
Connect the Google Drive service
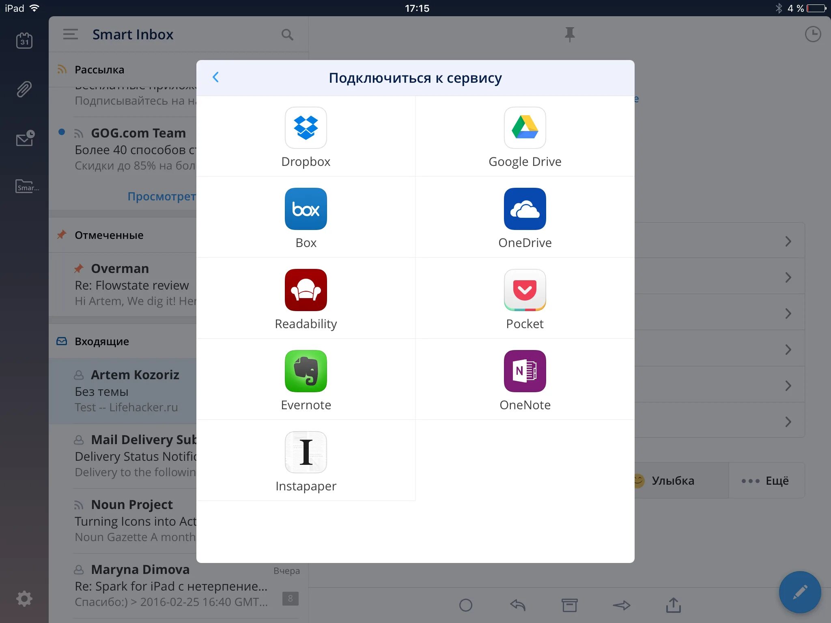click(x=525, y=137)
